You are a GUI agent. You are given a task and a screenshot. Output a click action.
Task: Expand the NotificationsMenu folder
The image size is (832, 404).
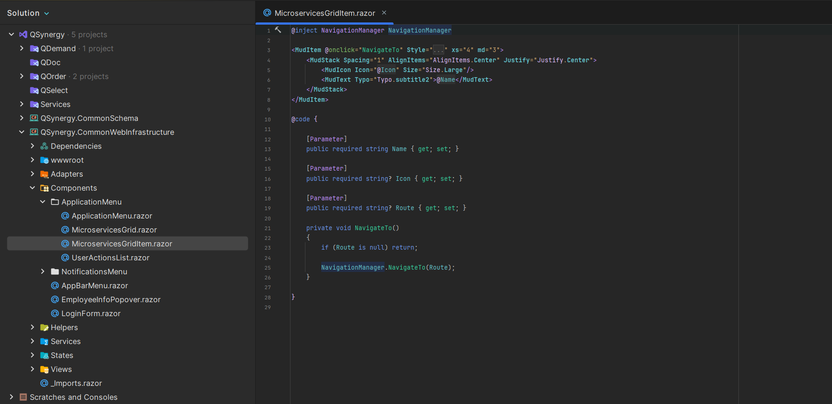click(x=42, y=272)
